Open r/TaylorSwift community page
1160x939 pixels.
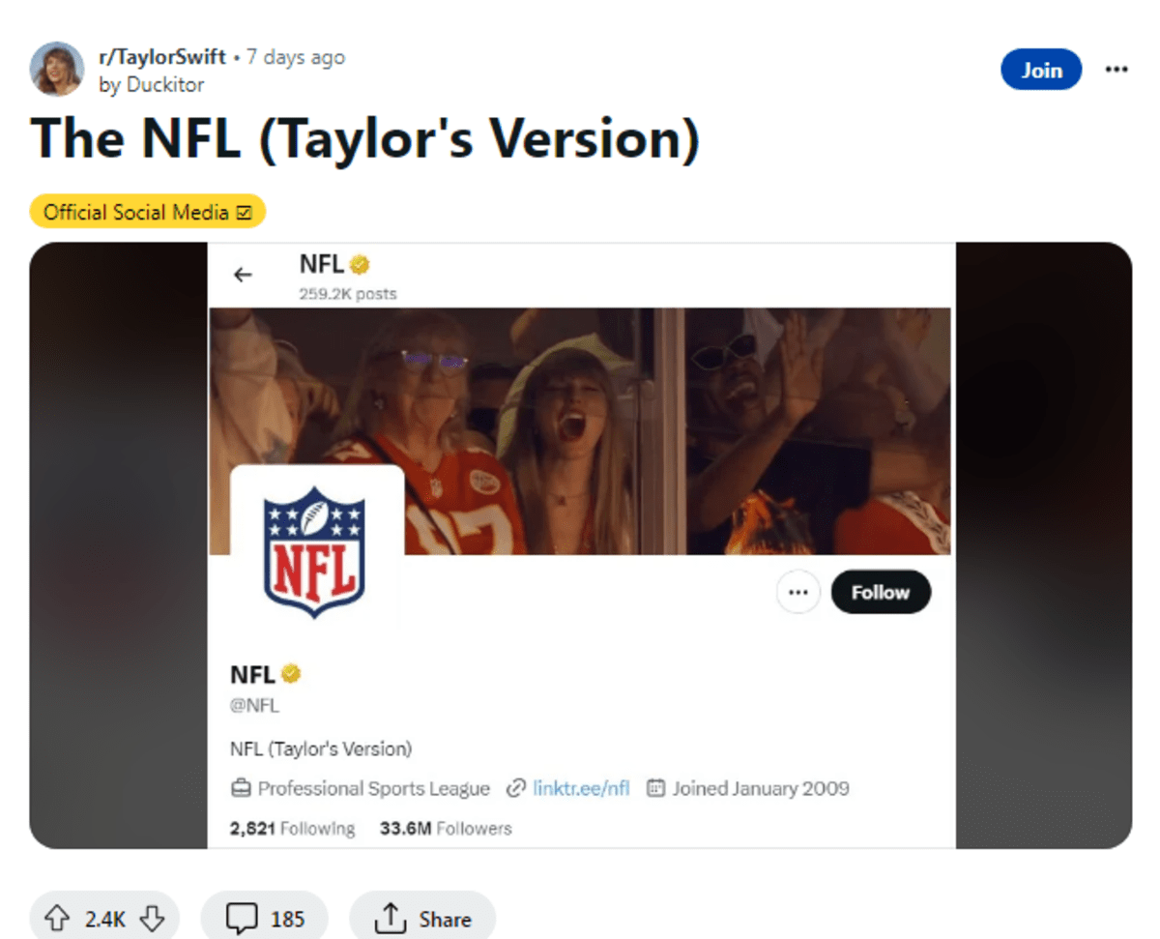[x=164, y=56]
